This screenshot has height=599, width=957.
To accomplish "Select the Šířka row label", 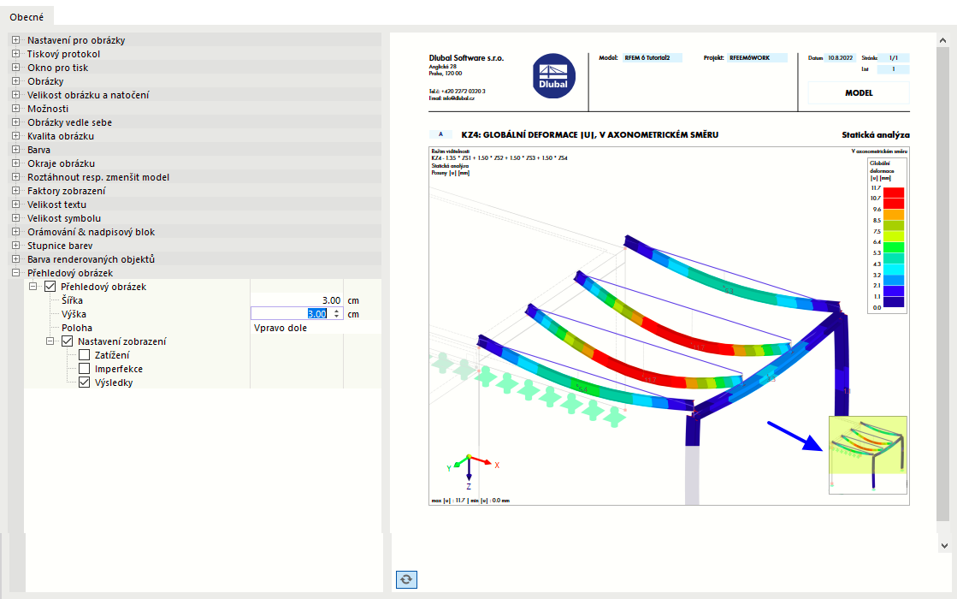I will 72,300.
